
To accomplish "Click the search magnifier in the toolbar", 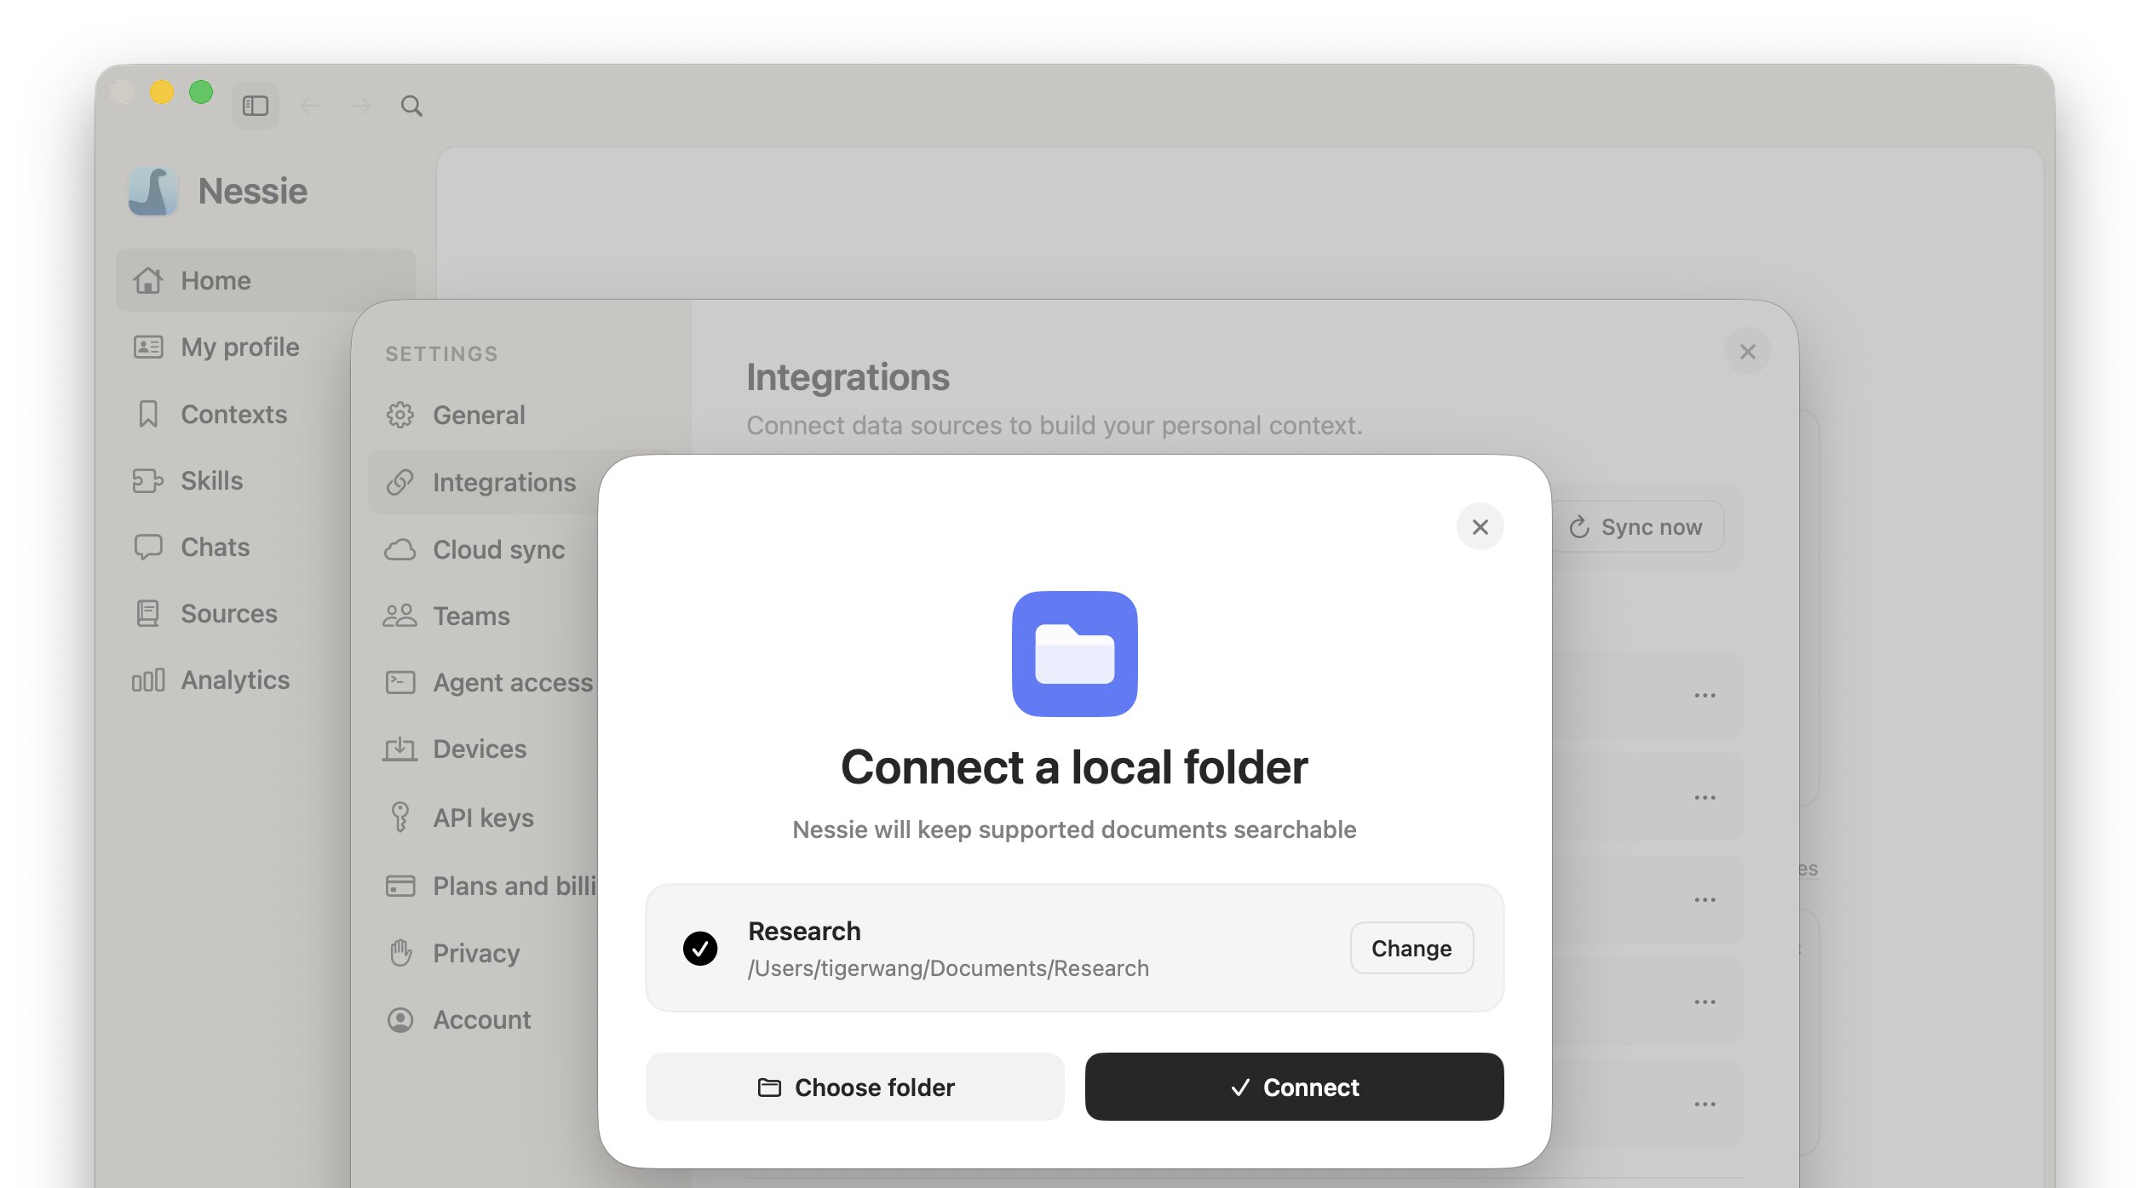I will [x=411, y=106].
